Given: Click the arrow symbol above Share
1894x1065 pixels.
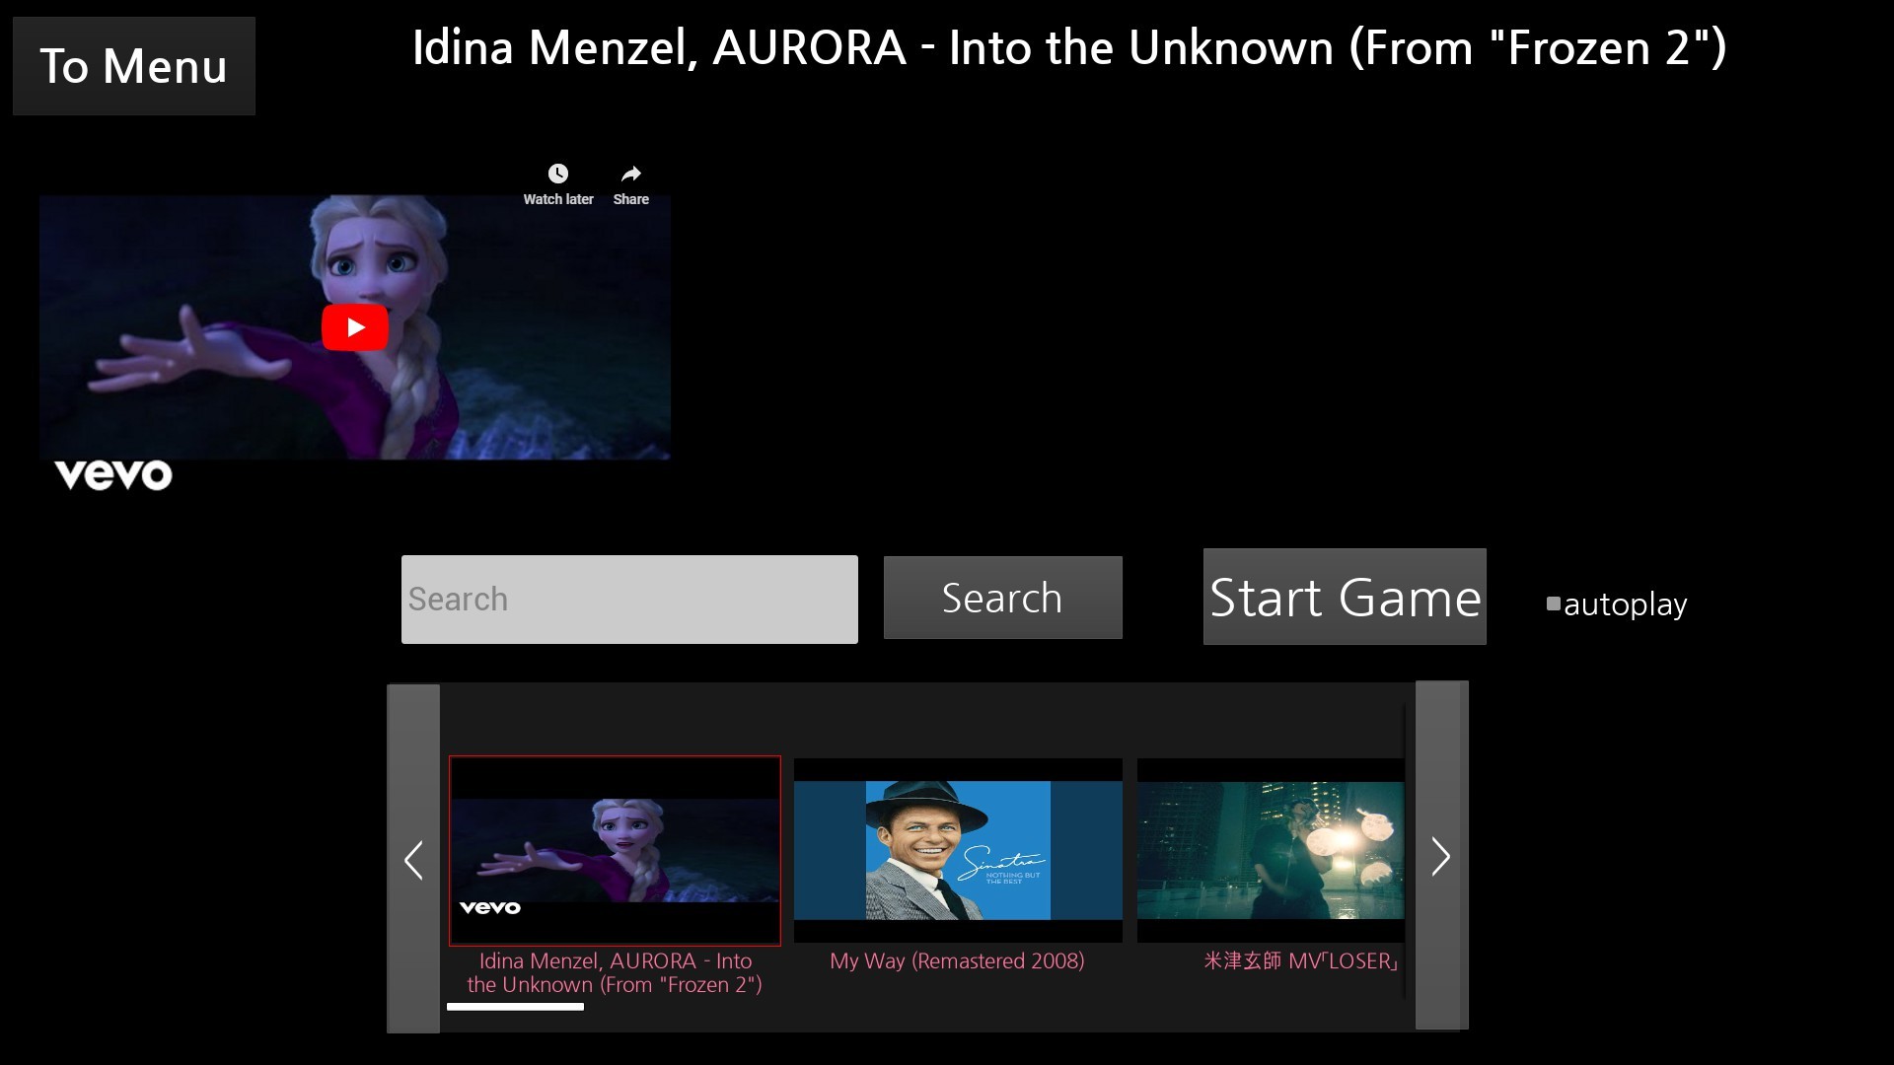Looking at the screenshot, I should (630, 173).
